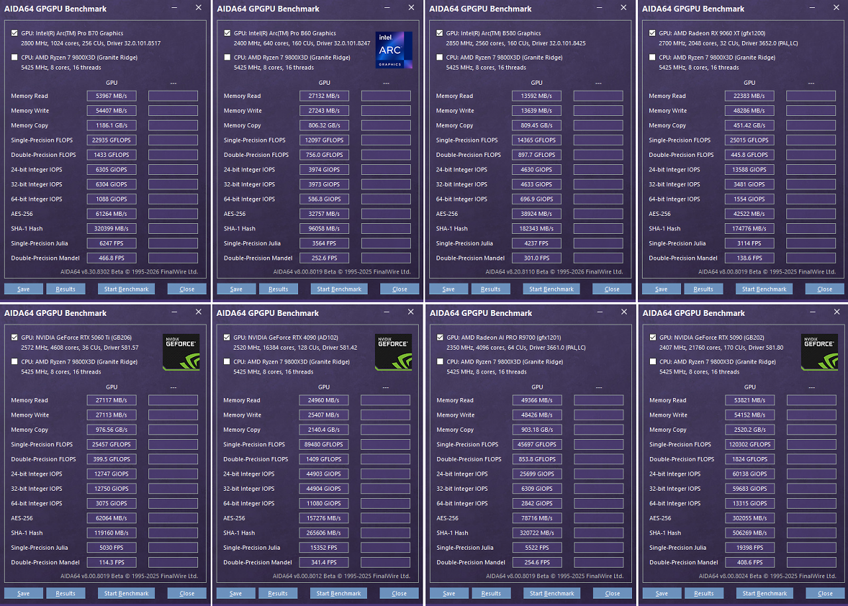
Task: Save results in RTX 4090 window
Action: [x=236, y=593]
